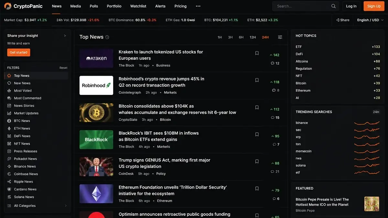The height and width of the screenshot is (218, 388).
Task: Select the 3H time range
Action: pyautogui.click(x=230, y=37)
